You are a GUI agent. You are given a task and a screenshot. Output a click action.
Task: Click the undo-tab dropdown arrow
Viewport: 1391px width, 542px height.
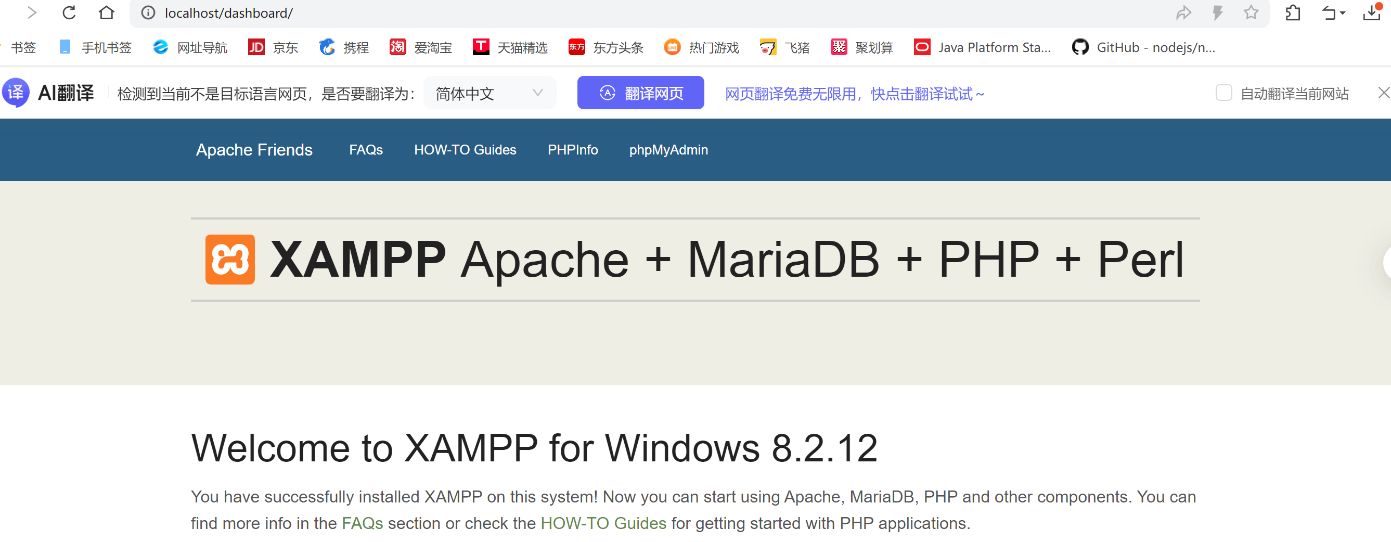1343,13
